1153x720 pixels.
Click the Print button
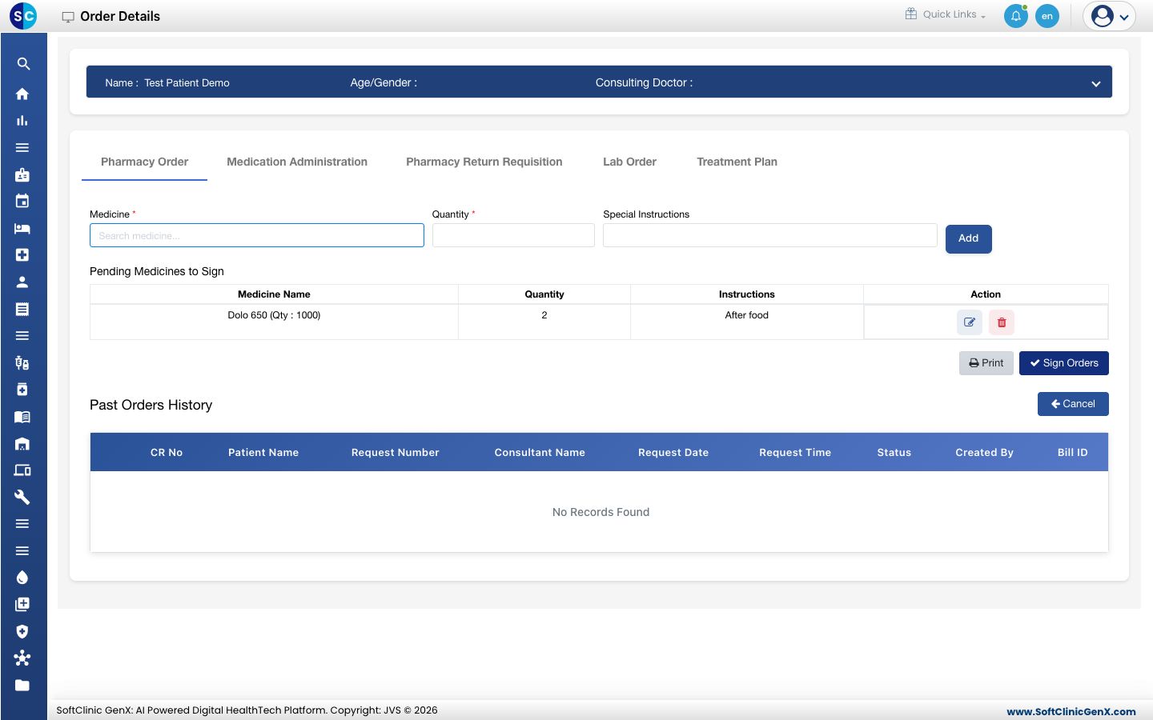tap(986, 363)
